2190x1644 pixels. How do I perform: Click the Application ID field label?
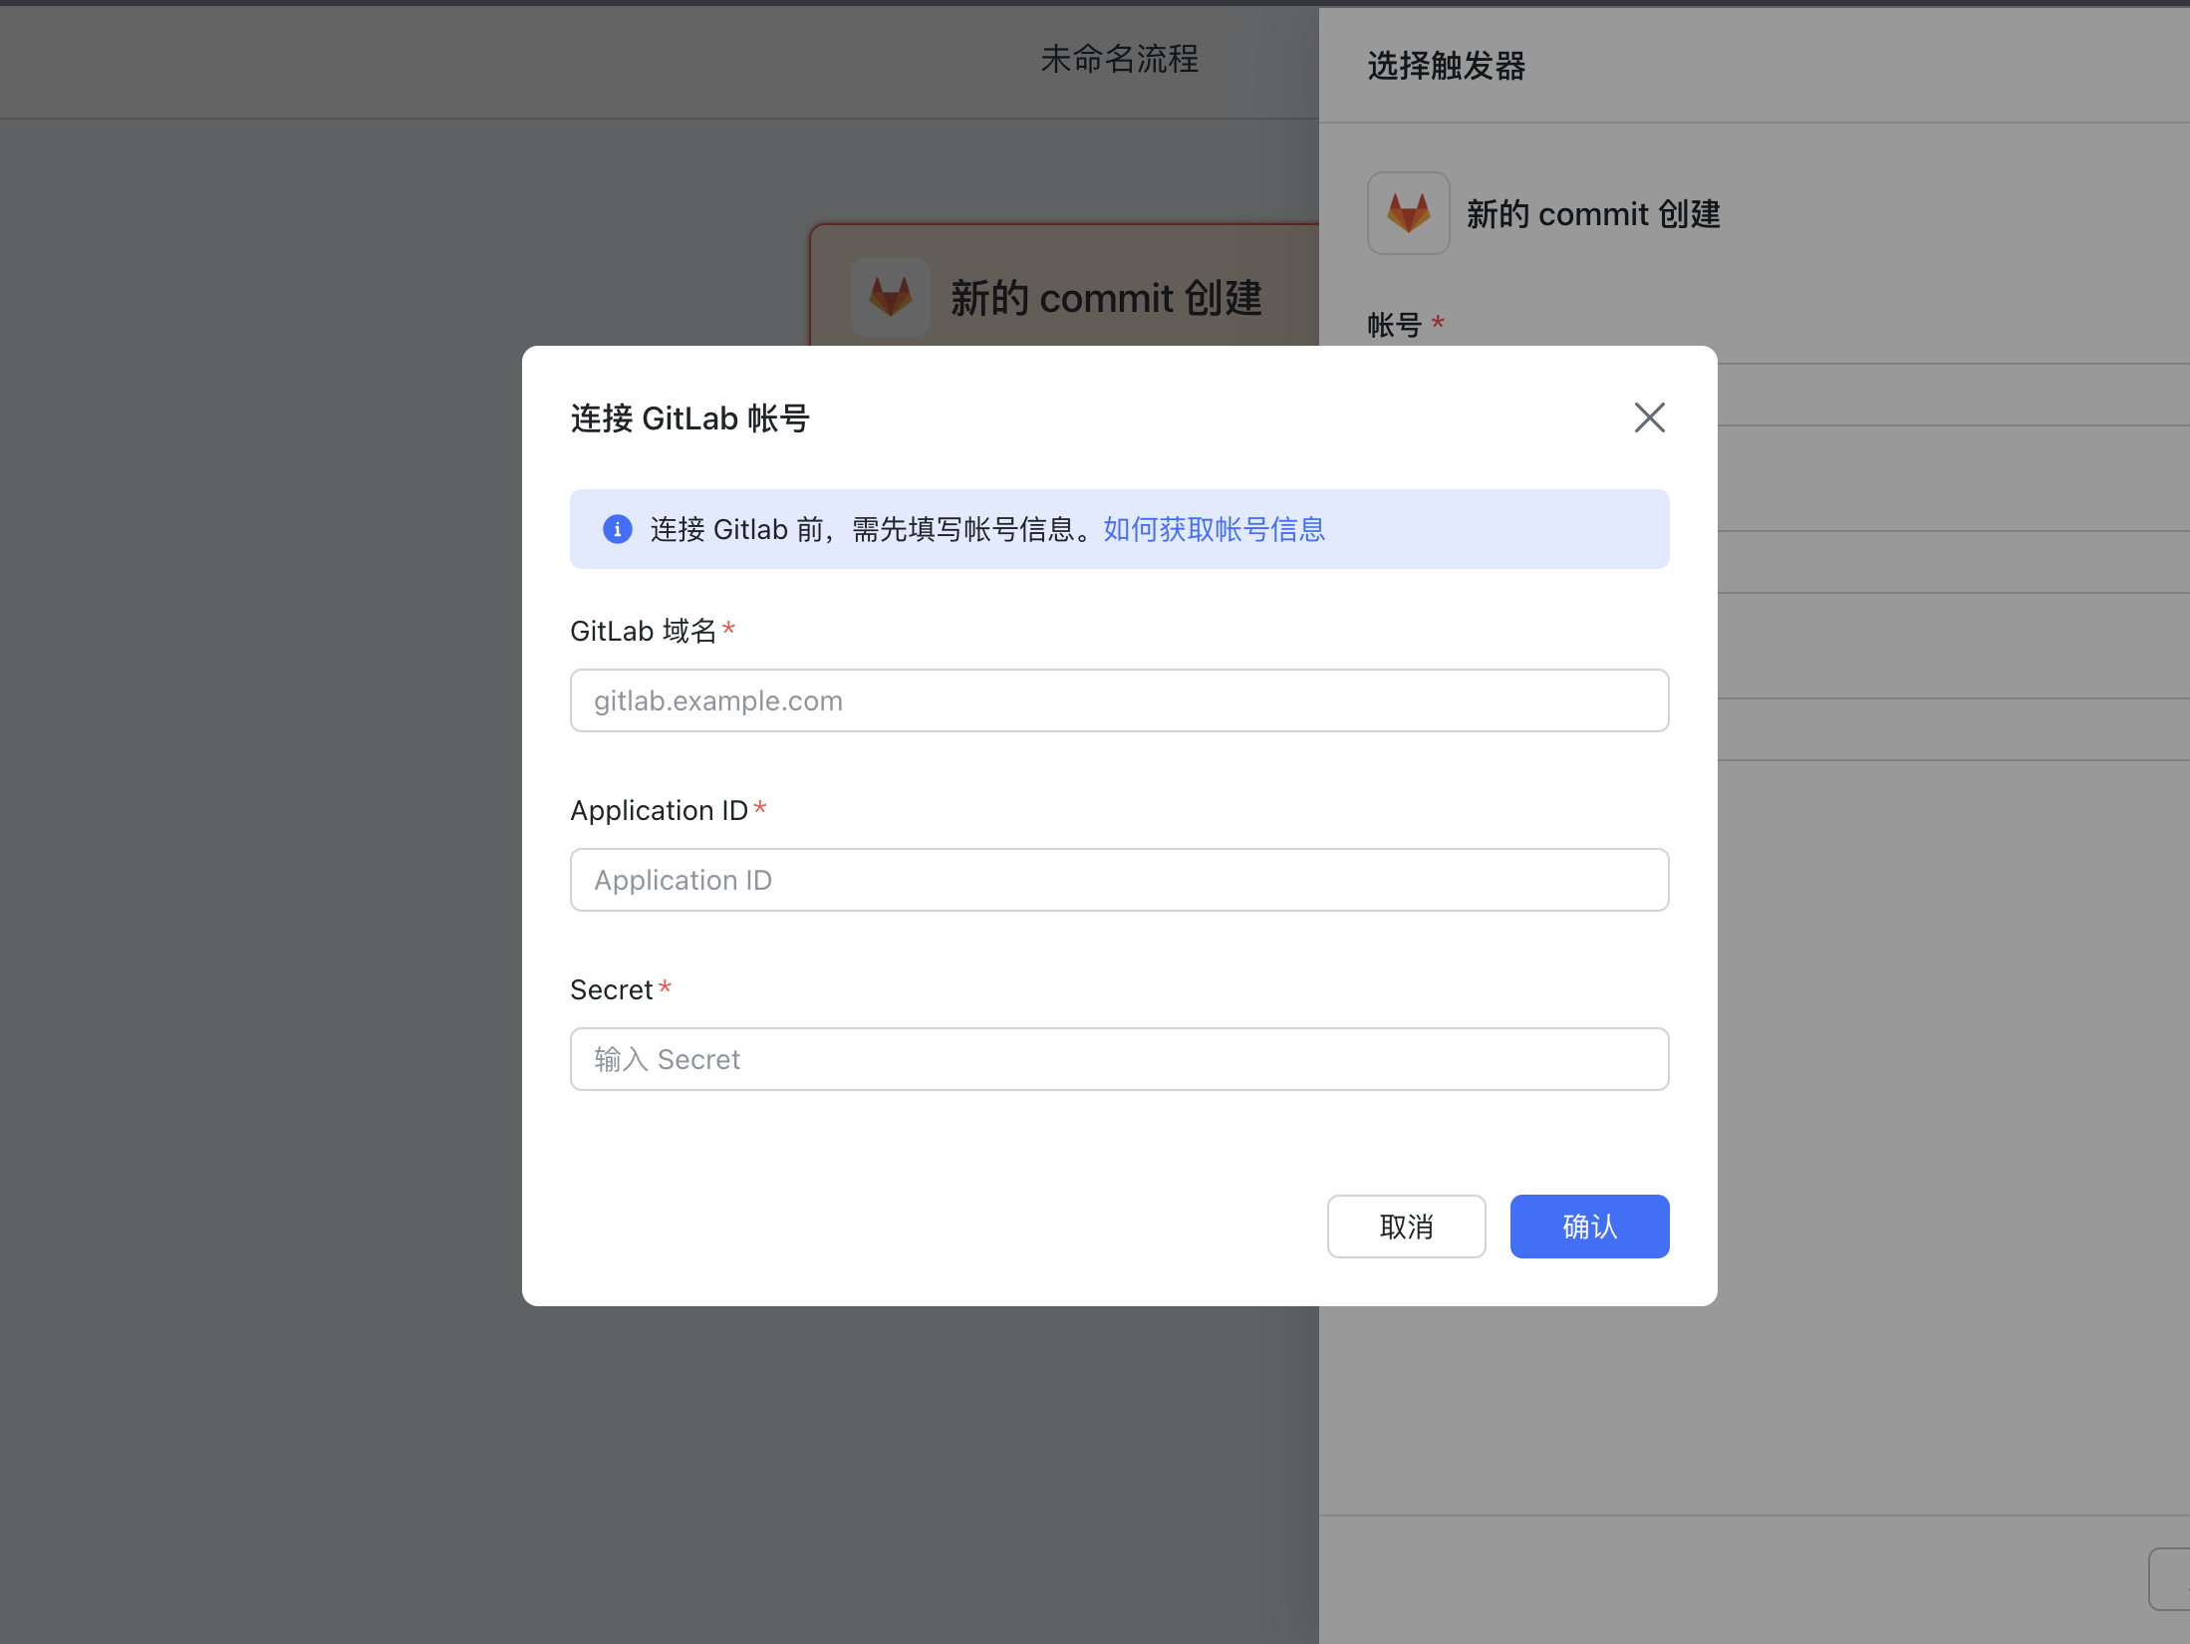coord(659,810)
